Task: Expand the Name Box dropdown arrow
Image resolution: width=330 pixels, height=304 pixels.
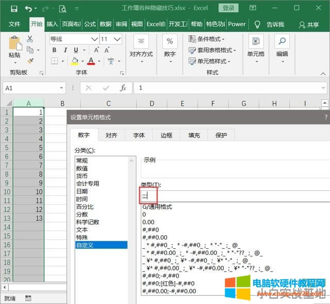Action: [61, 88]
